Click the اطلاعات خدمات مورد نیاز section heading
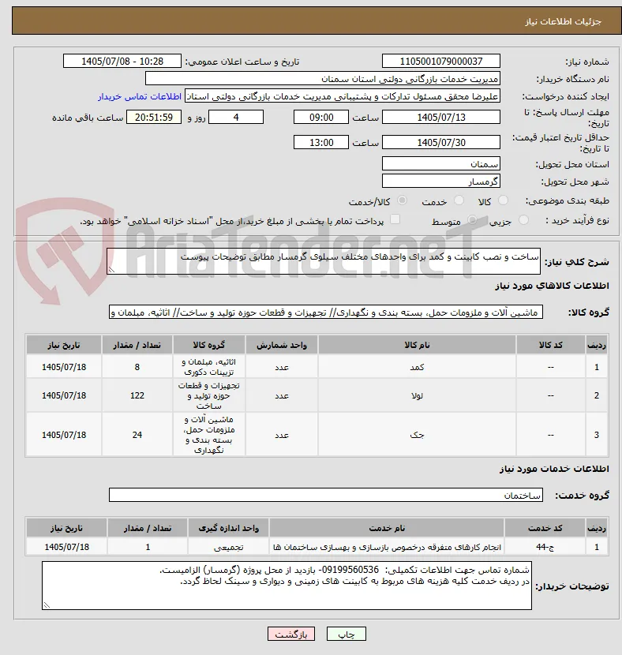622x655 pixels. click(554, 469)
